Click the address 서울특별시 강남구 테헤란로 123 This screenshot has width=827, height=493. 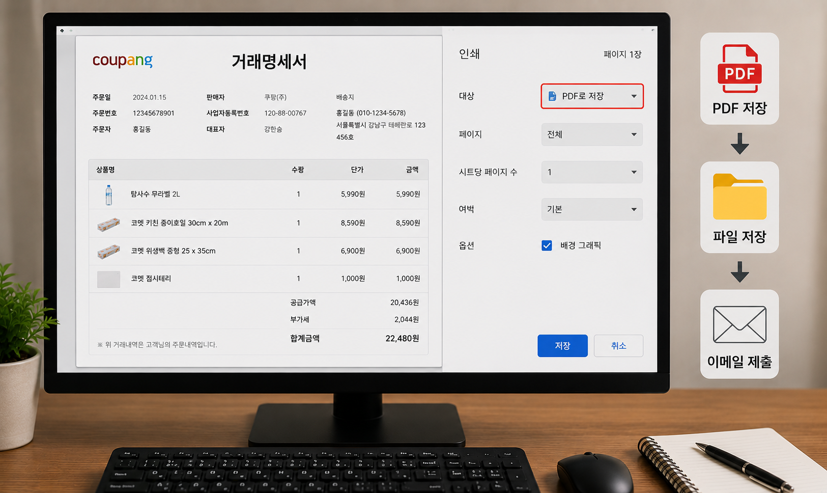click(x=381, y=125)
